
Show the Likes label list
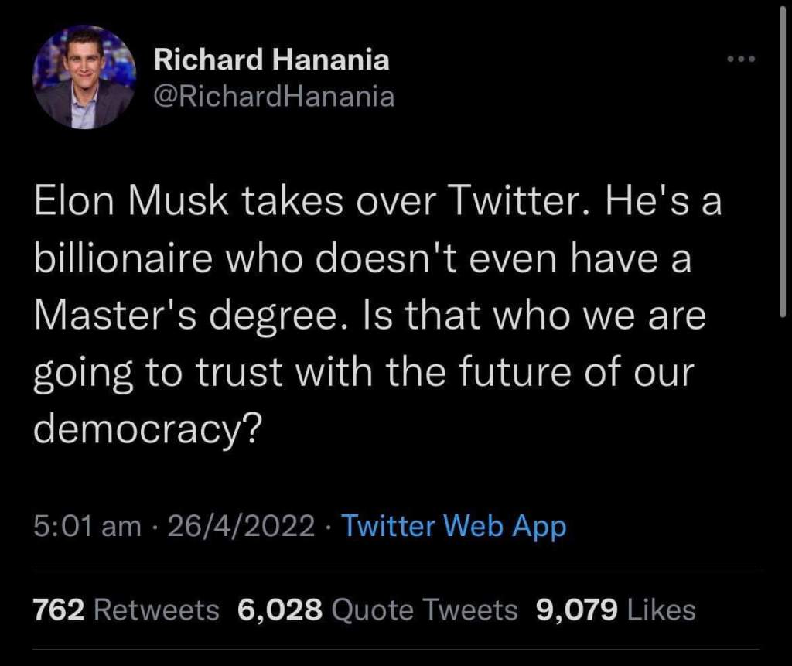click(661, 610)
